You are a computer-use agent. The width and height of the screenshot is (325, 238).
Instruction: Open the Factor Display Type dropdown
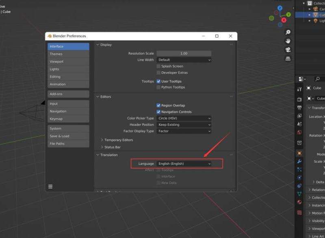(x=184, y=131)
